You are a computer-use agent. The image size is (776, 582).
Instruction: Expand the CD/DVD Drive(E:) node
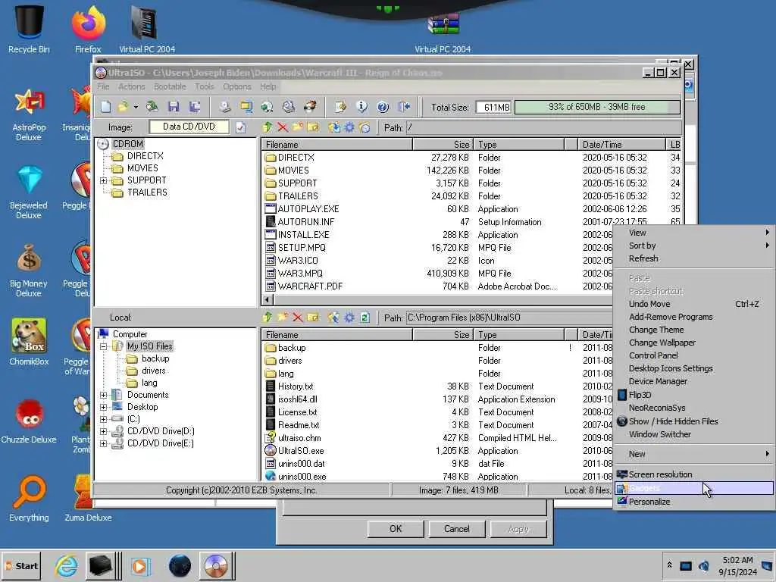103,443
